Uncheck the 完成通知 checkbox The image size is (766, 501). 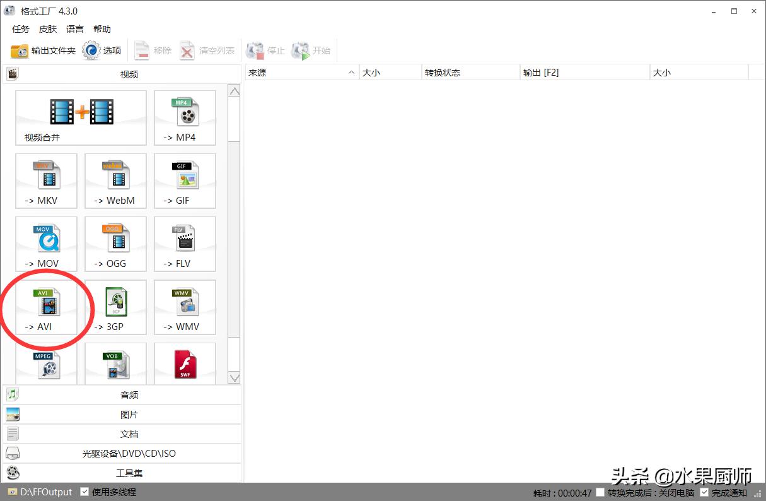704,492
